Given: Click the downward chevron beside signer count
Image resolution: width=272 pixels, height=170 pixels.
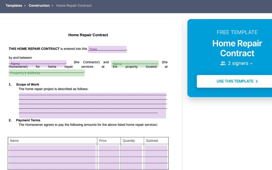Looking at the screenshot, I should click(x=251, y=63).
